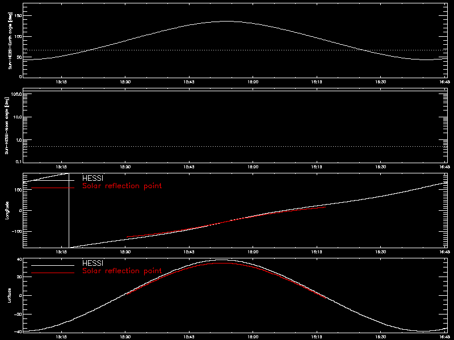The width and height of the screenshot is (454, 340).
Task: Click the 150 tick label in Earth angle plot
Action: coord(19,16)
